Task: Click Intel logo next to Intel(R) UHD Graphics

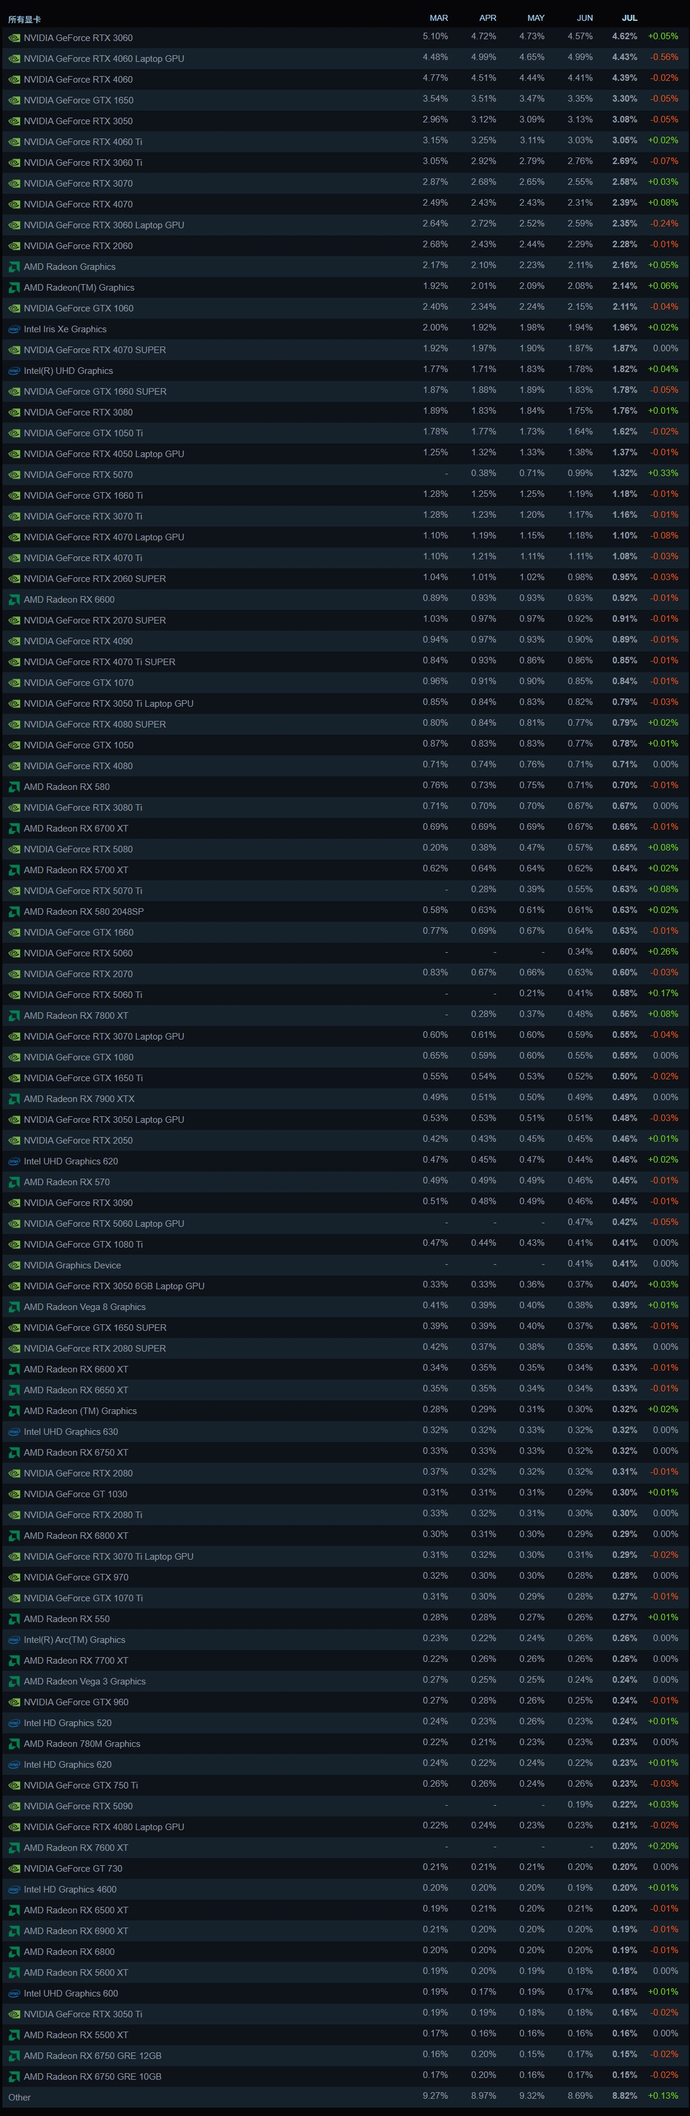Action: click(x=14, y=371)
